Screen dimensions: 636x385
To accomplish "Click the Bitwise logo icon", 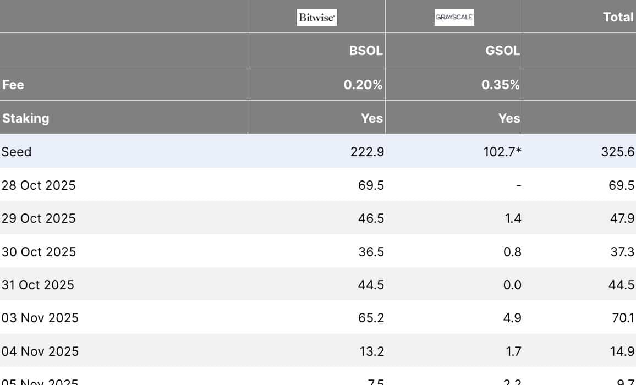I will pos(316,17).
